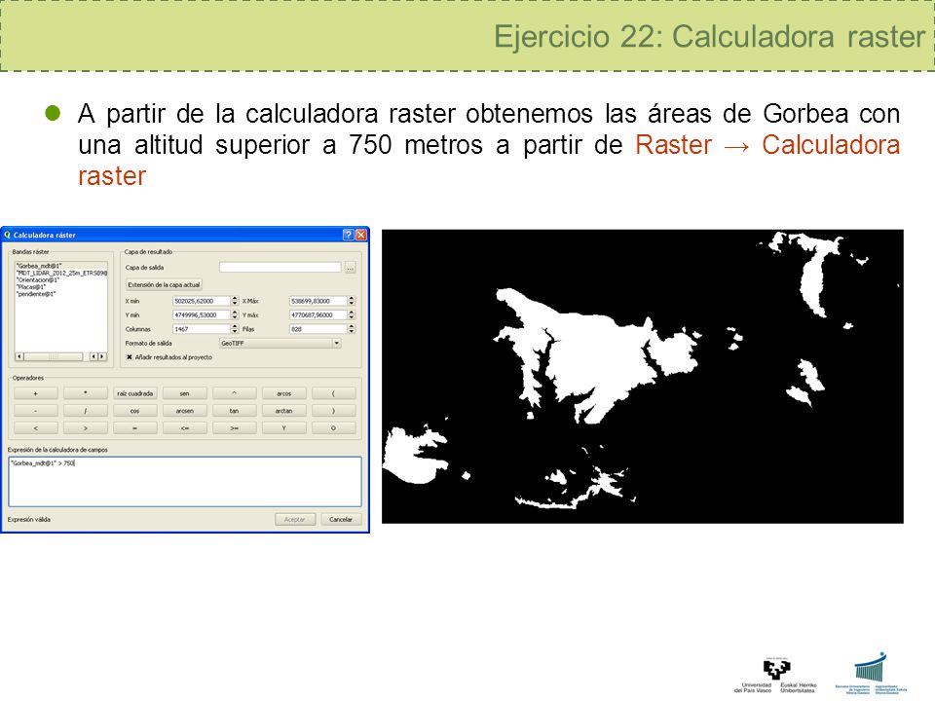Insert the raíz cuadrada operator
Viewport: 935px width, 701px height.
click(134, 393)
